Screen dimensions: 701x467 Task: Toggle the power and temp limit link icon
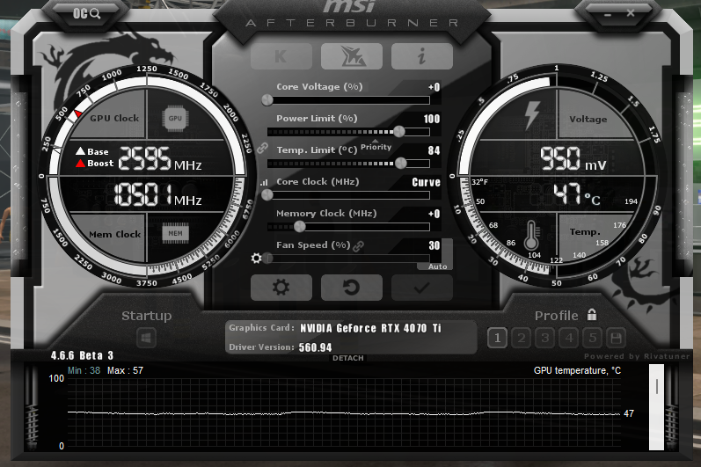(x=262, y=148)
